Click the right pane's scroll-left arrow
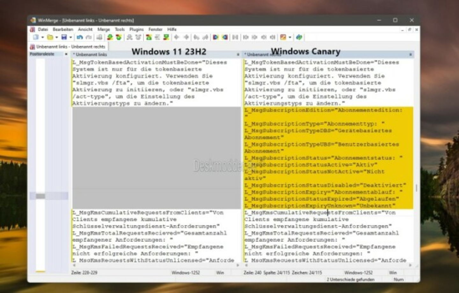The image size is (459, 293). click(x=246, y=265)
